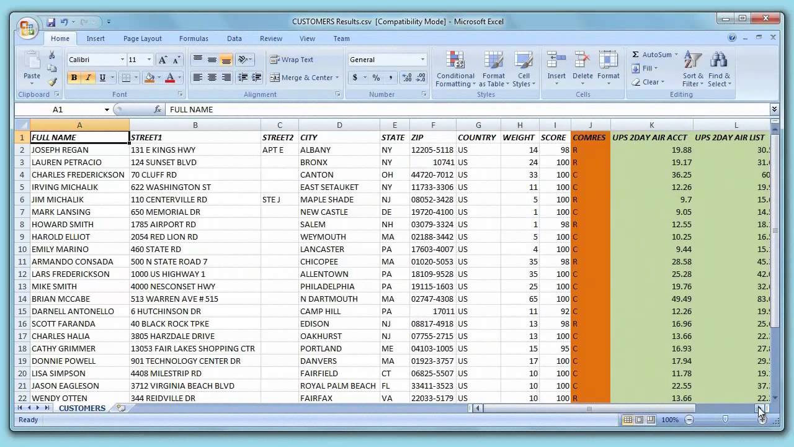
Task: Set Top Align vertical alignment
Action: 198,60
